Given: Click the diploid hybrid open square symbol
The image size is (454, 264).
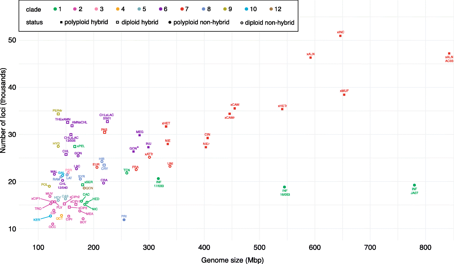Looking at the screenshot, I should (x=118, y=23).
